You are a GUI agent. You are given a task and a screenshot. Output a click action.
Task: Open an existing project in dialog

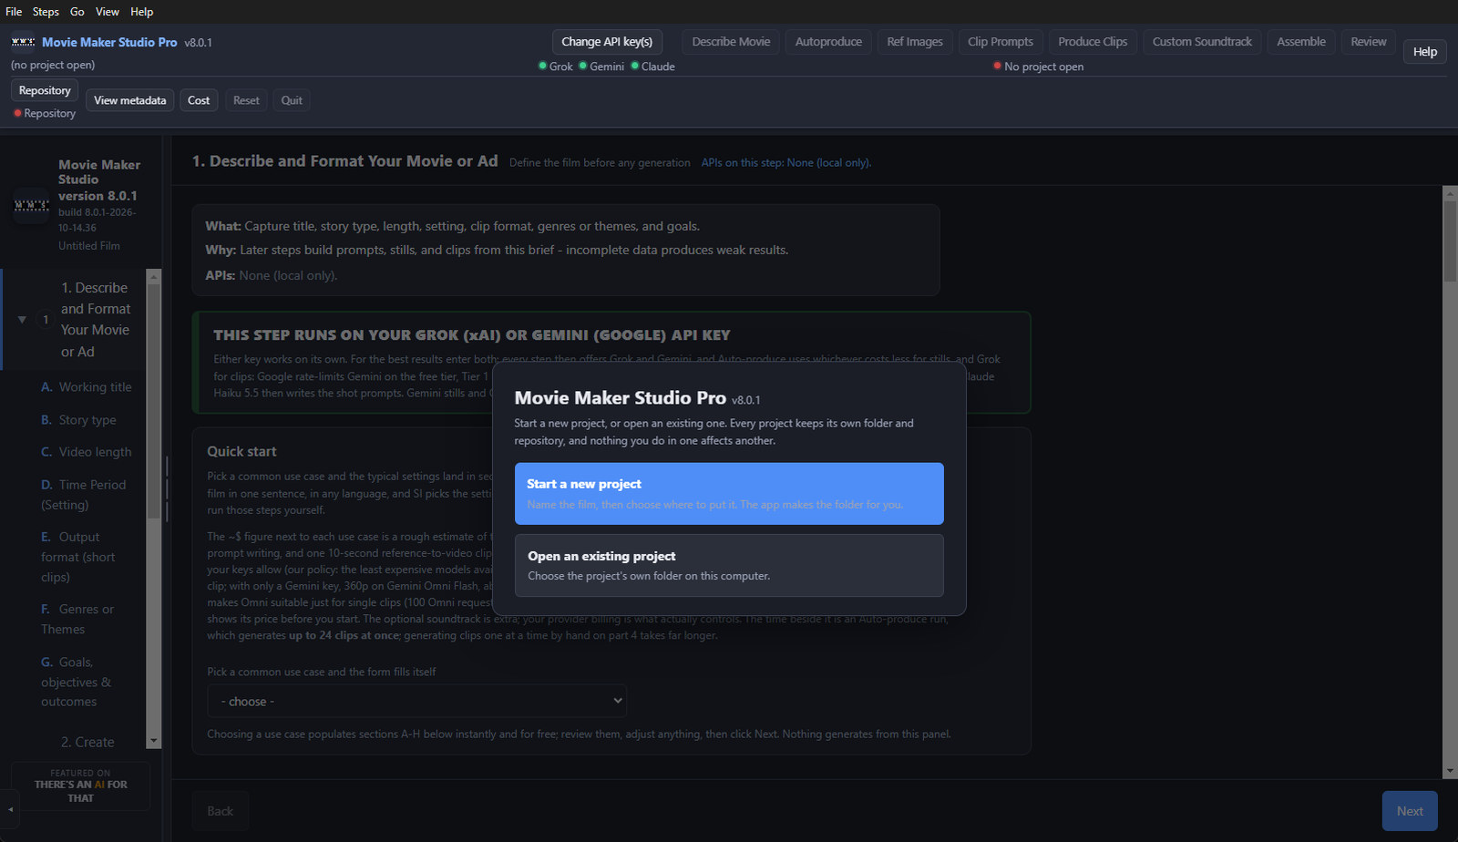729,565
